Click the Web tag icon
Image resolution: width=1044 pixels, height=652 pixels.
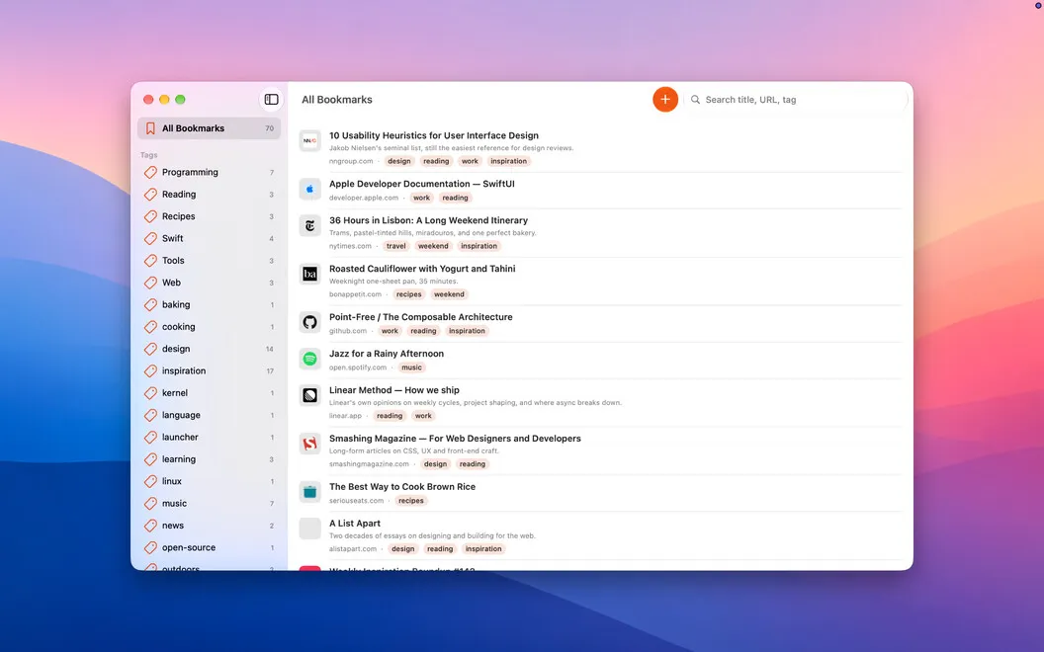click(150, 283)
